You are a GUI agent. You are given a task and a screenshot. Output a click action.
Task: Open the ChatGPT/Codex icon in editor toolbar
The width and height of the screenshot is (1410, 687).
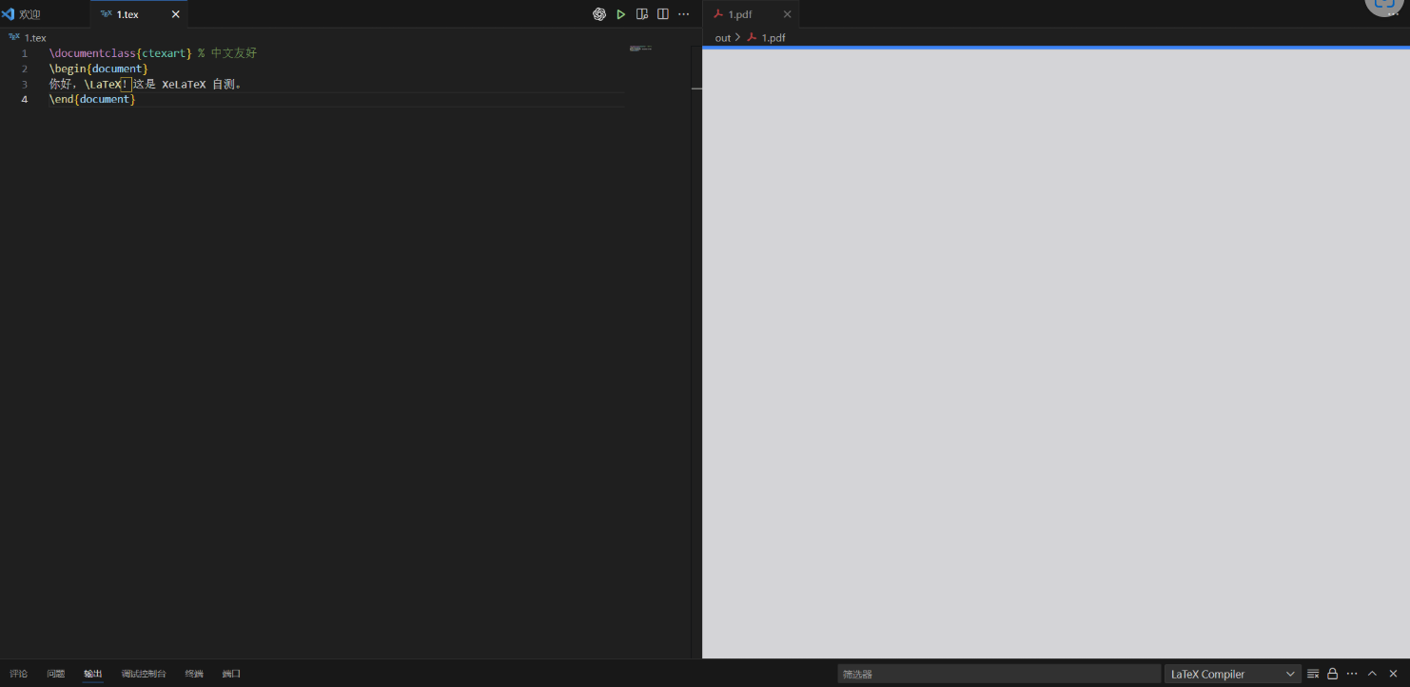(599, 14)
